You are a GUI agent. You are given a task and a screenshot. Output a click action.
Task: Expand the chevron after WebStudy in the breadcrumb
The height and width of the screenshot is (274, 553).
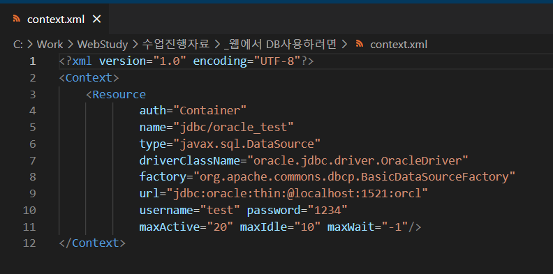tap(135, 45)
